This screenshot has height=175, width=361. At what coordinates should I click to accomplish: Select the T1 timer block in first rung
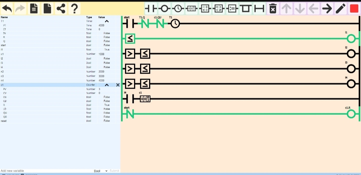(175, 24)
